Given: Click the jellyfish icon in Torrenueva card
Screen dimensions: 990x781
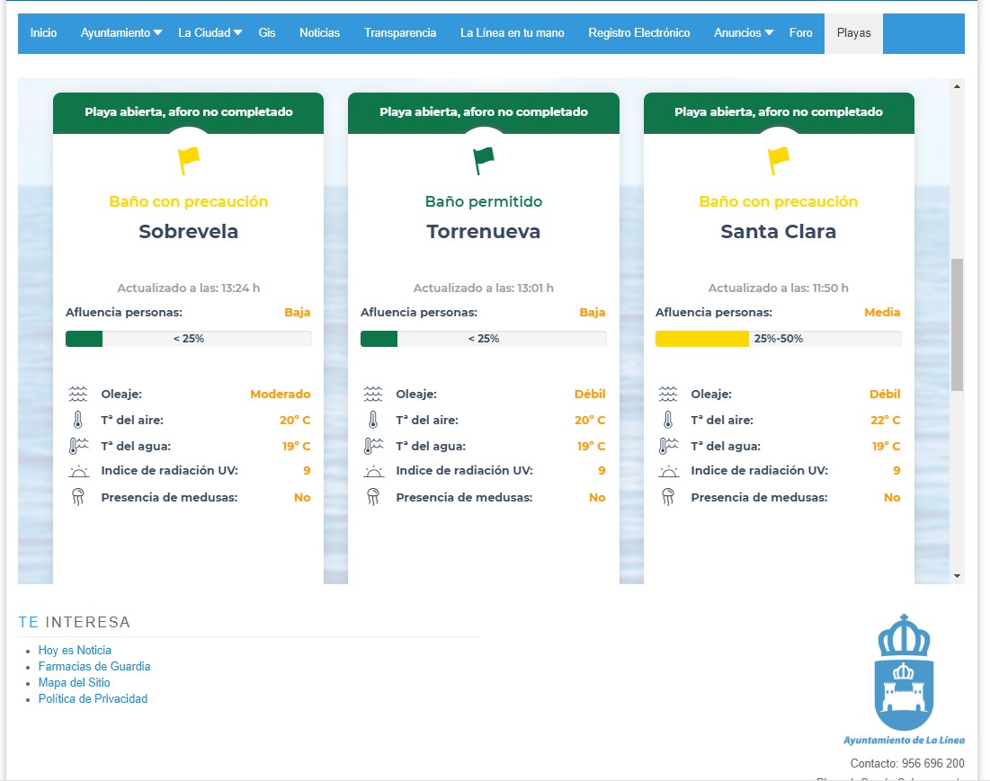Looking at the screenshot, I should point(372,497).
